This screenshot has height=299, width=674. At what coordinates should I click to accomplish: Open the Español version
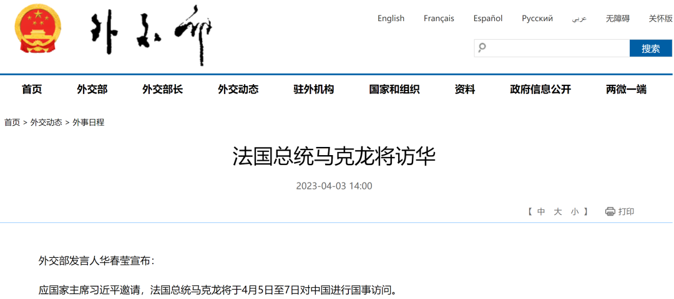[487, 19]
